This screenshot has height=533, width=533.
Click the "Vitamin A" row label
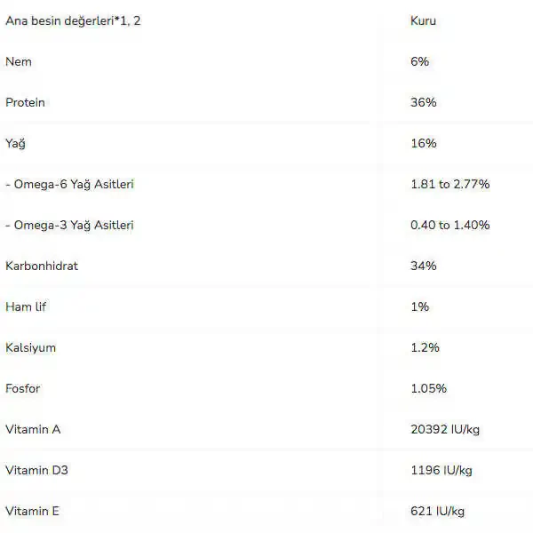[33, 429]
